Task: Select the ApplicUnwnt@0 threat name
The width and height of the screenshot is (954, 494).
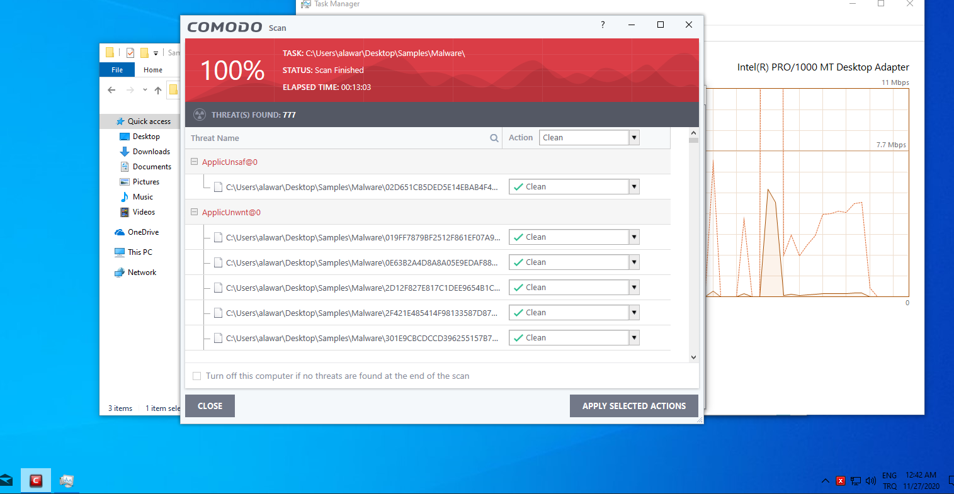Action: point(231,212)
